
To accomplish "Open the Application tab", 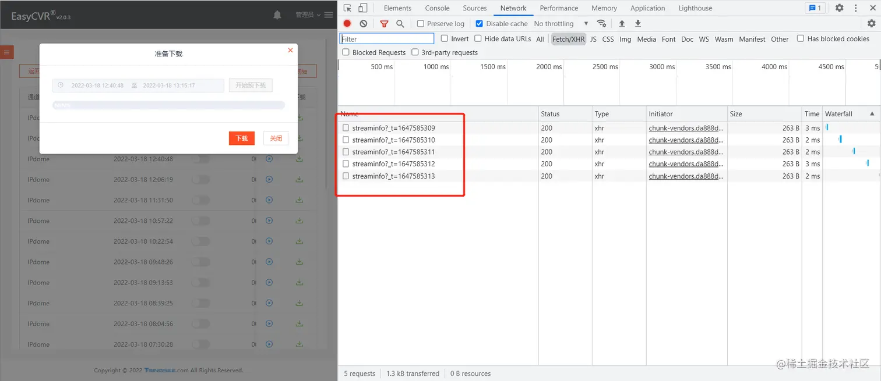I will coord(647,8).
